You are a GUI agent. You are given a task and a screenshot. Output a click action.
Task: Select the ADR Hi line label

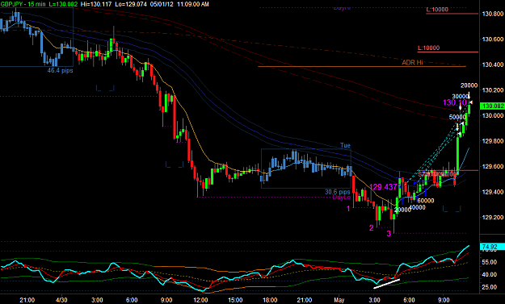[x=412, y=62]
